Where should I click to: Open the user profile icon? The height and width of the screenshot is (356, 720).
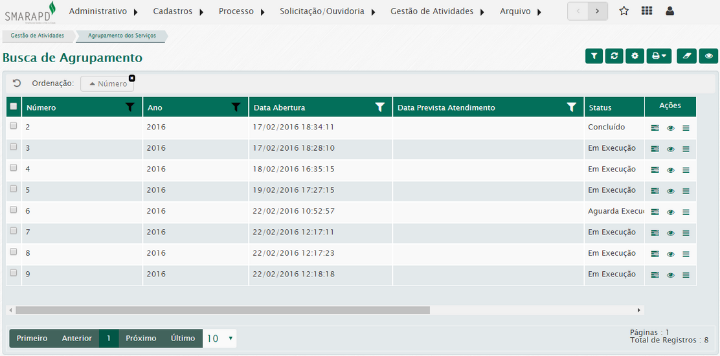(x=669, y=11)
